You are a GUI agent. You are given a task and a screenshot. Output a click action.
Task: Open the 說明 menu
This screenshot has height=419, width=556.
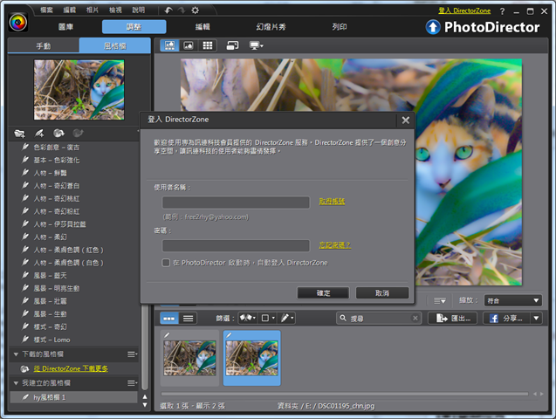point(138,10)
